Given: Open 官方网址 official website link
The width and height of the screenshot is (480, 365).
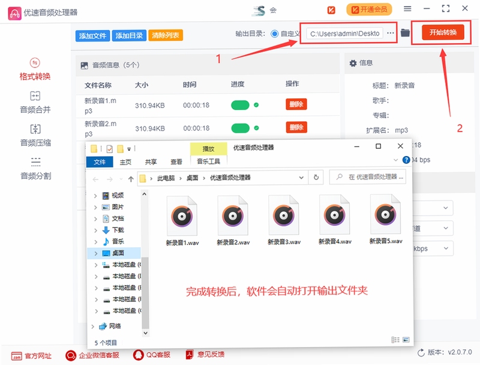Looking at the screenshot, I should pos(31,356).
